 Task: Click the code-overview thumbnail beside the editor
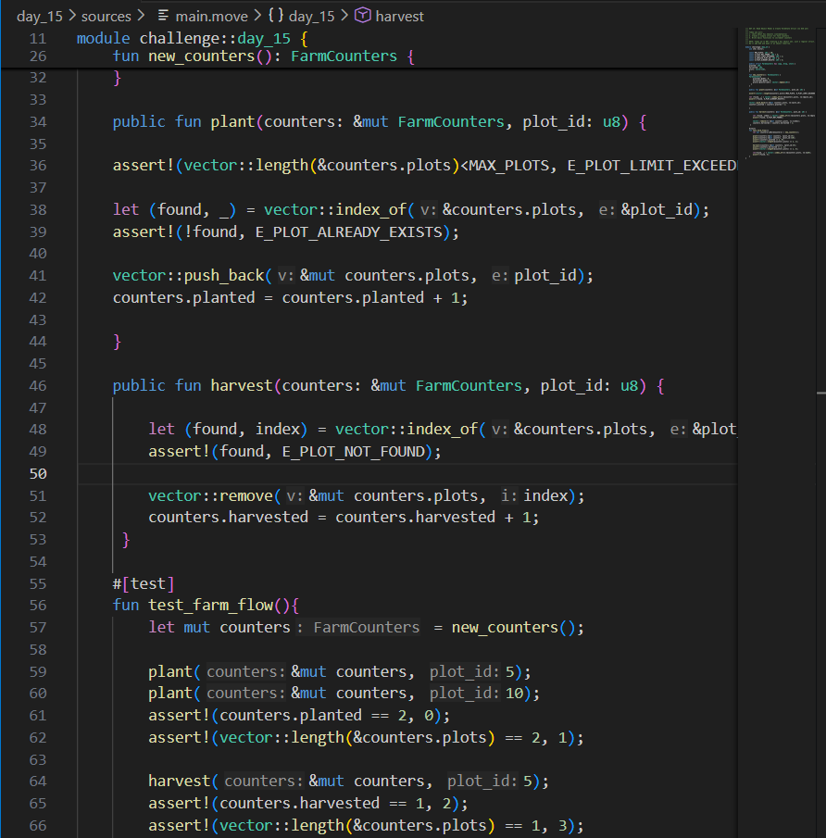[x=780, y=92]
